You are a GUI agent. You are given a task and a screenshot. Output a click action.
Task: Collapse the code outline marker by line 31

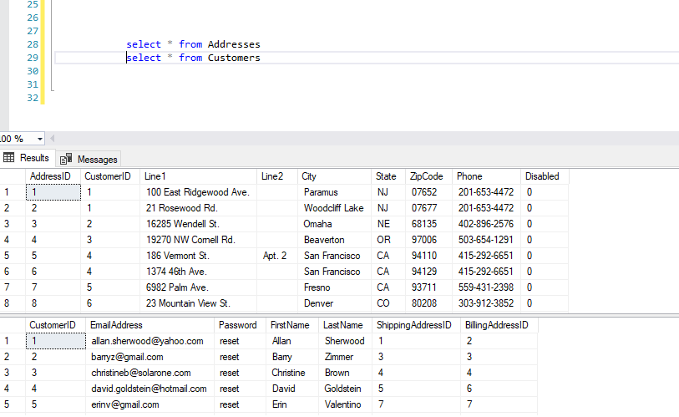(53, 89)
